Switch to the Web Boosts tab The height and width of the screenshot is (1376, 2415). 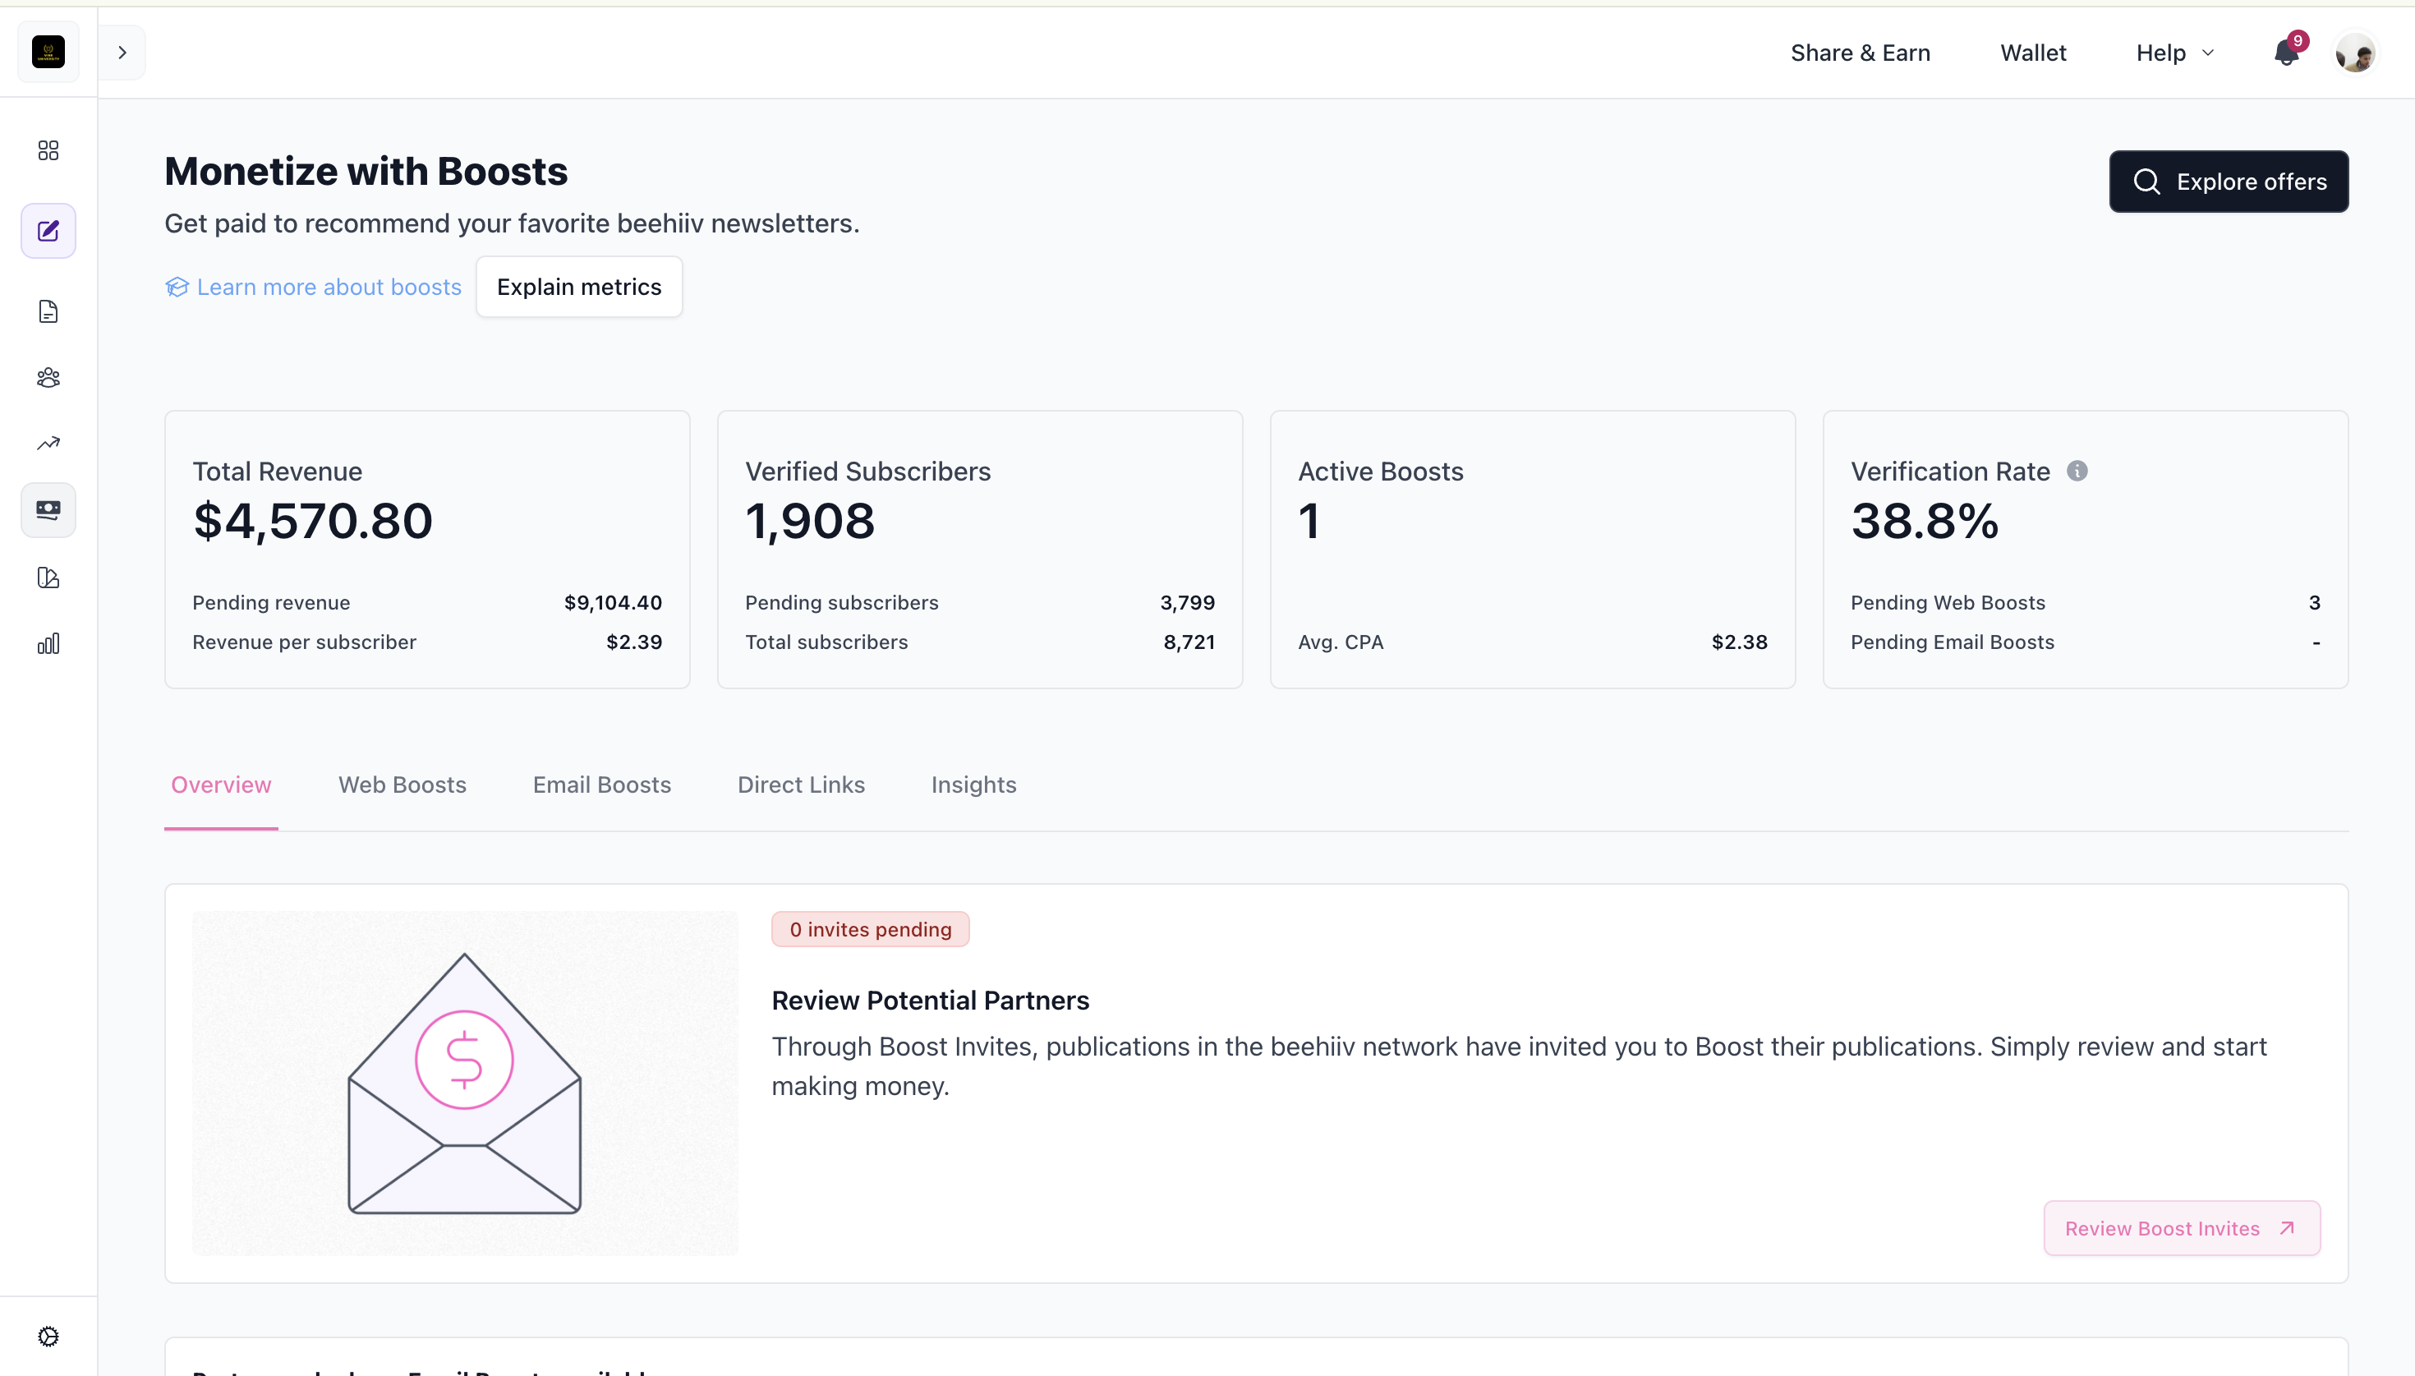tap(402, 785)
